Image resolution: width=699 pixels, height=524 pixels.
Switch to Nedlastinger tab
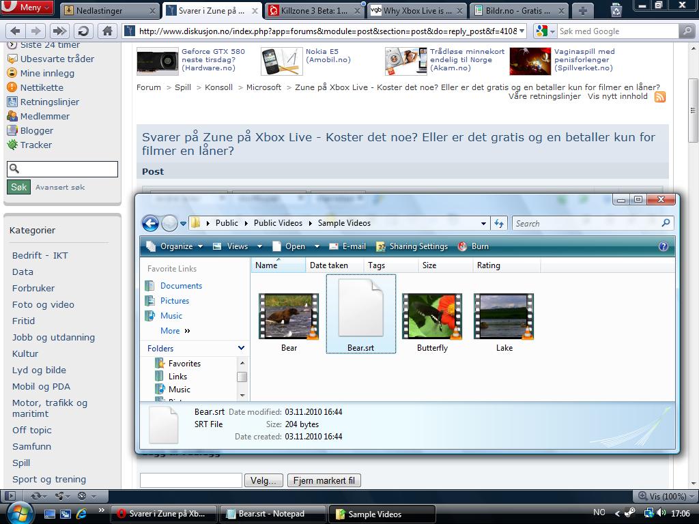coord(109,11)
